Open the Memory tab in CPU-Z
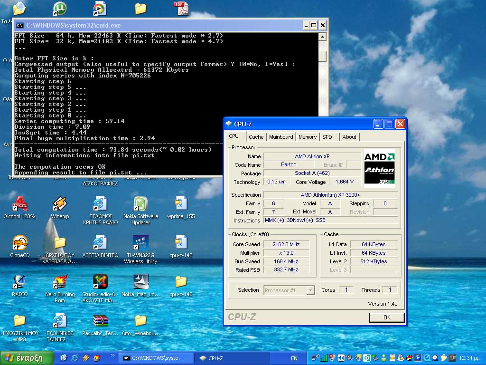This screenshot has height=365, width=486. click(308, 137)
